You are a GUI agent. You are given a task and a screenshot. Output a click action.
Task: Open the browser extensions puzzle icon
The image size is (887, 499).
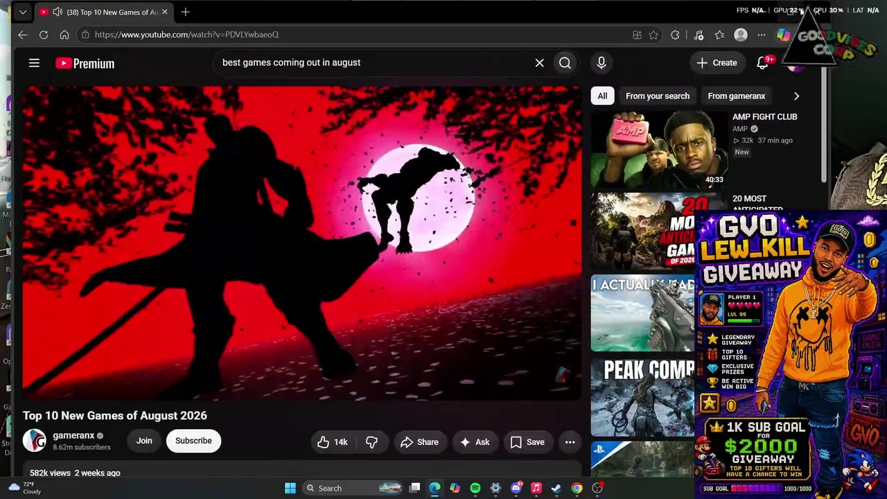click(675, 35)
